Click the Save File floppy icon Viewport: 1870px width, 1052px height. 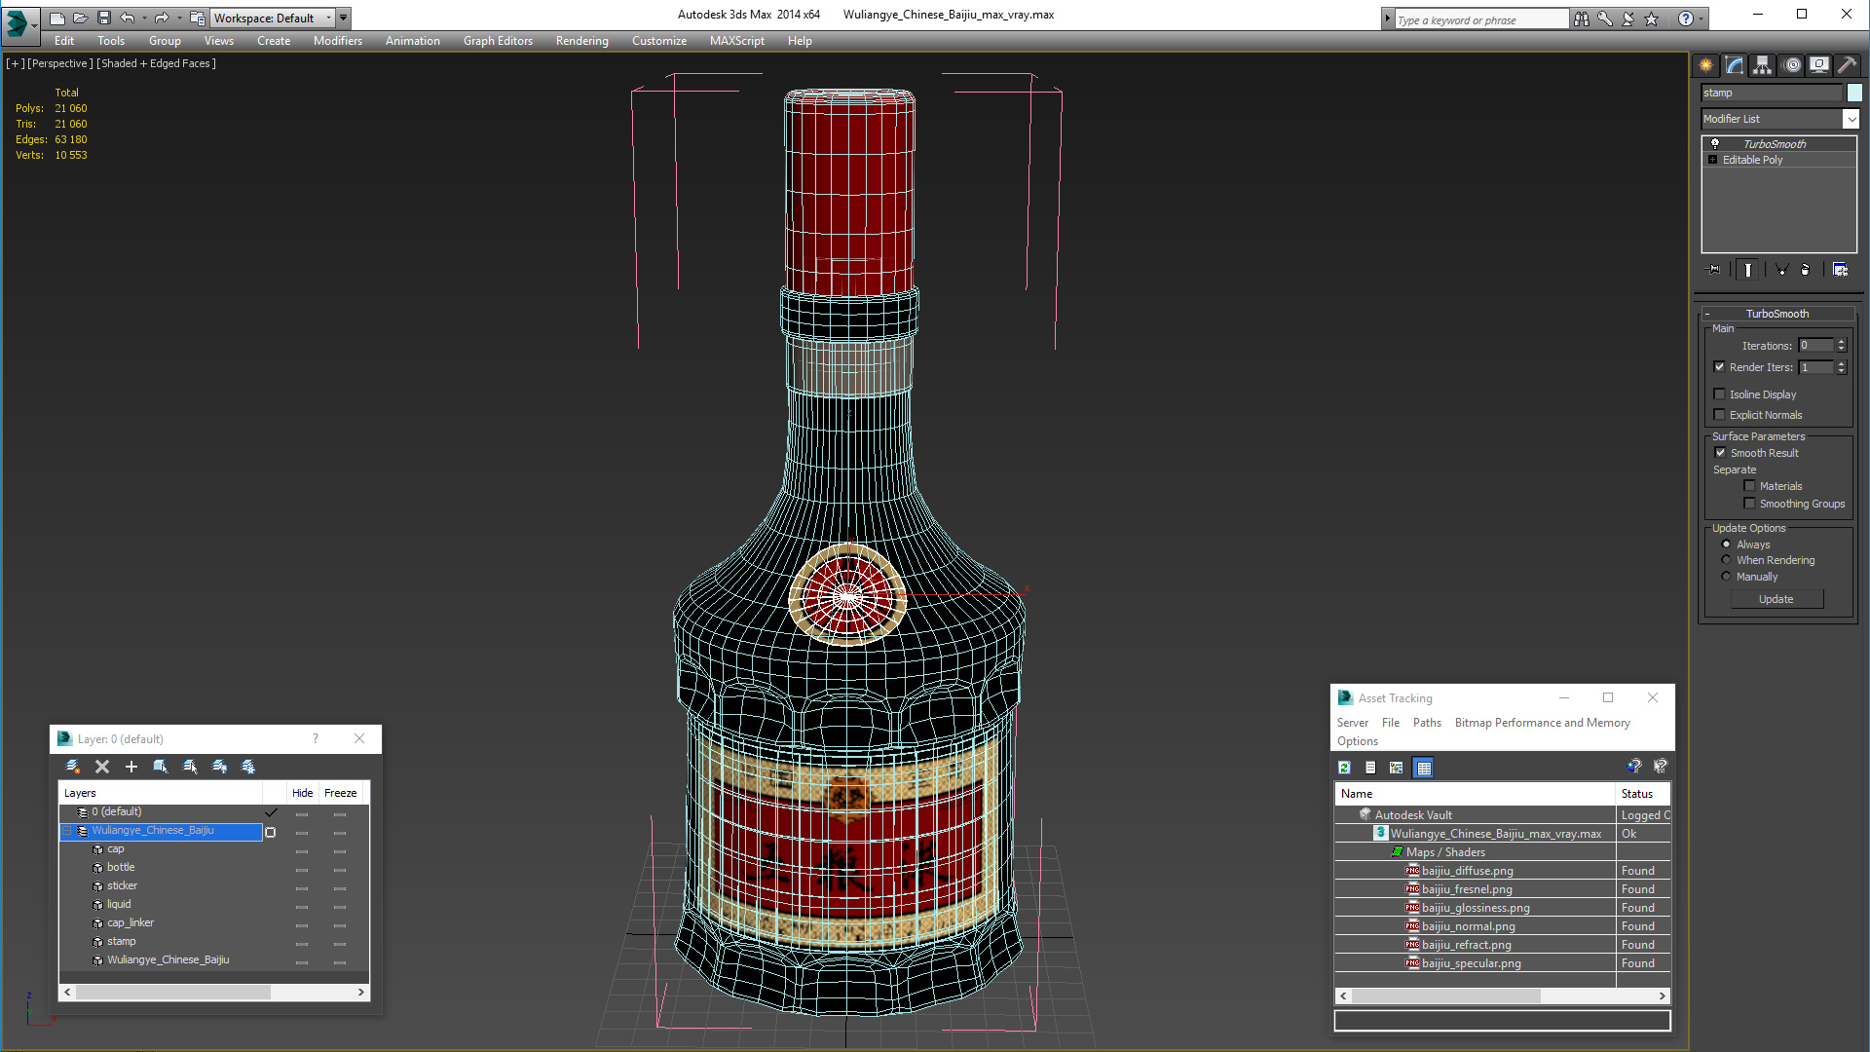103,18
